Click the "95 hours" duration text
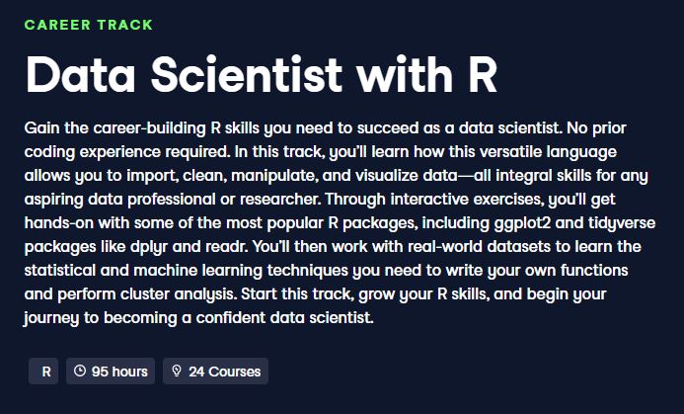Image resolution: width=684 pixels, height=414 pixels. click(119, 372)
